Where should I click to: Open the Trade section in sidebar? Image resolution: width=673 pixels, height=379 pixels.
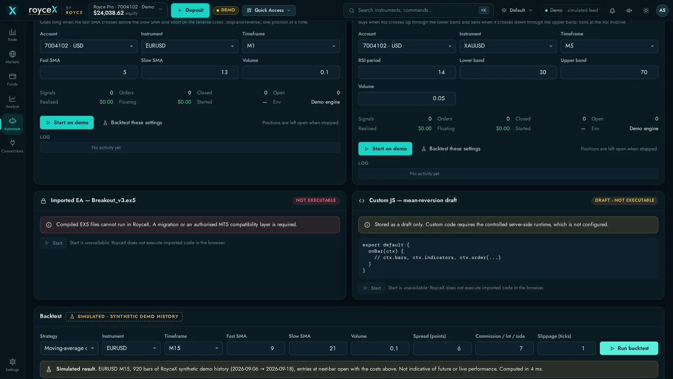pos(12,35)
